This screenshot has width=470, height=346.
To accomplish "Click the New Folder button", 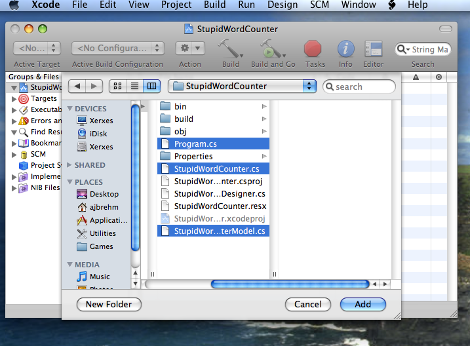I will click(x=109, y=304).
